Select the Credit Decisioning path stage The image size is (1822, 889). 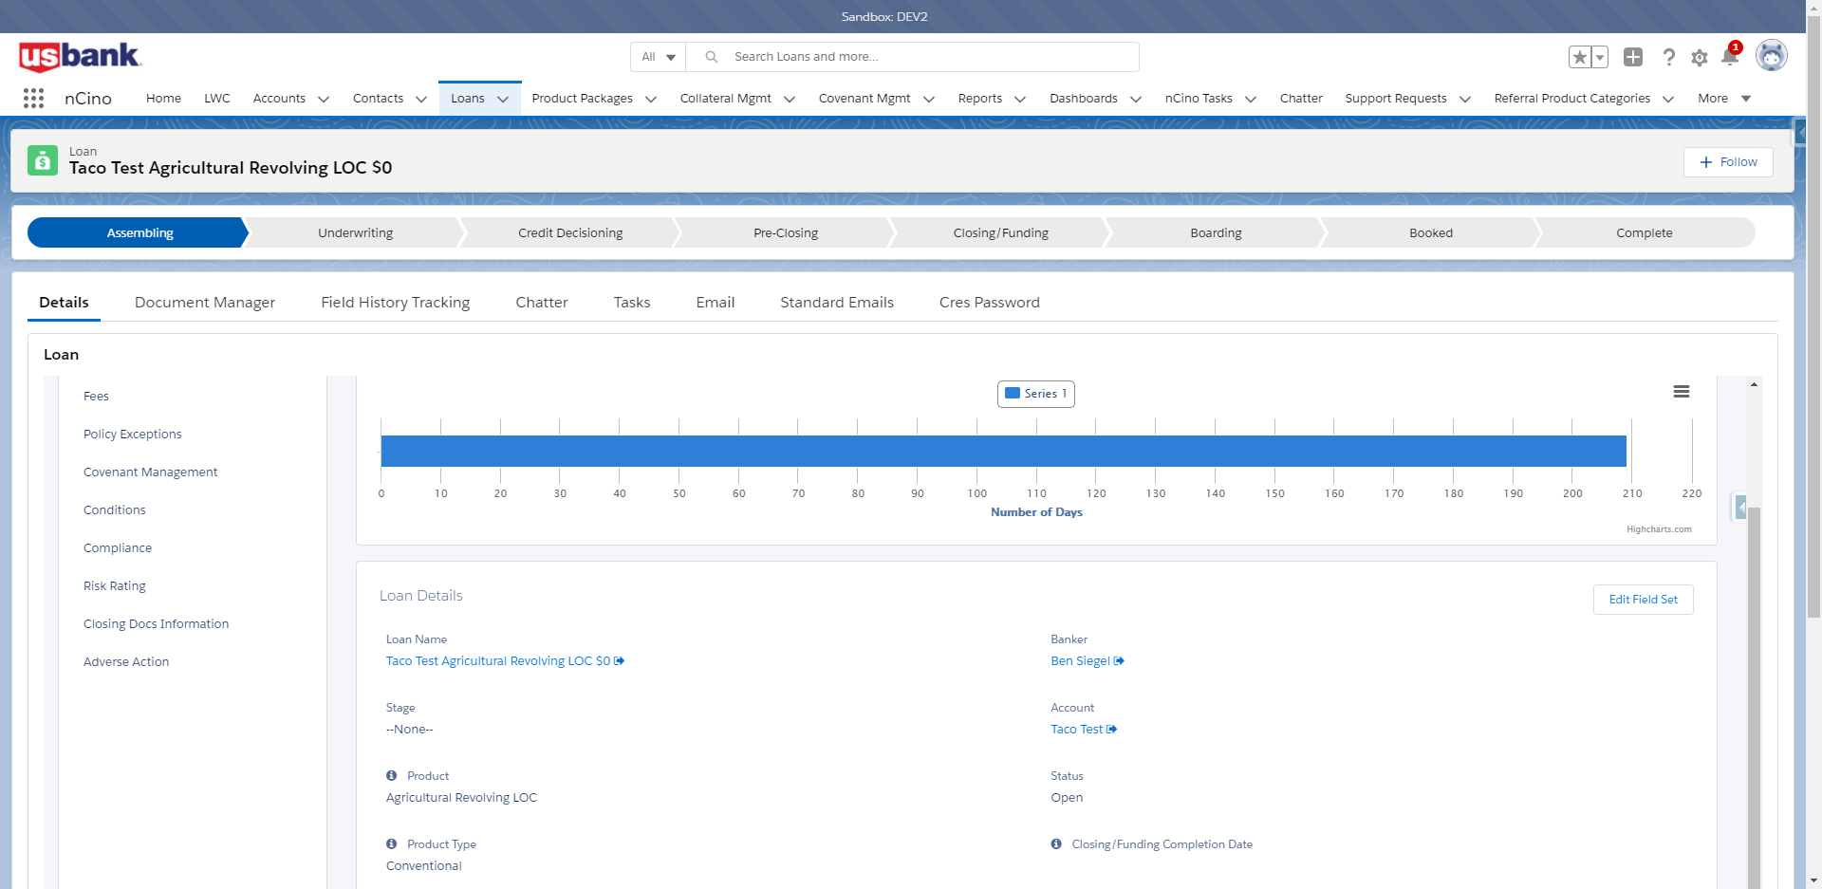tap(570, 233)
